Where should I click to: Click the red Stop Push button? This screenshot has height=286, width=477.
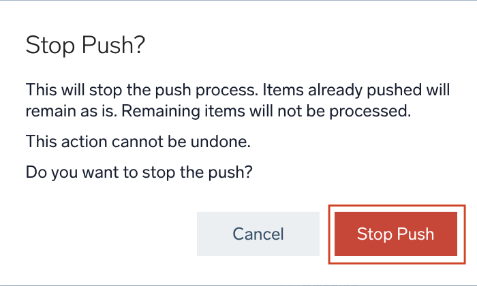click(x=395, y=234)
